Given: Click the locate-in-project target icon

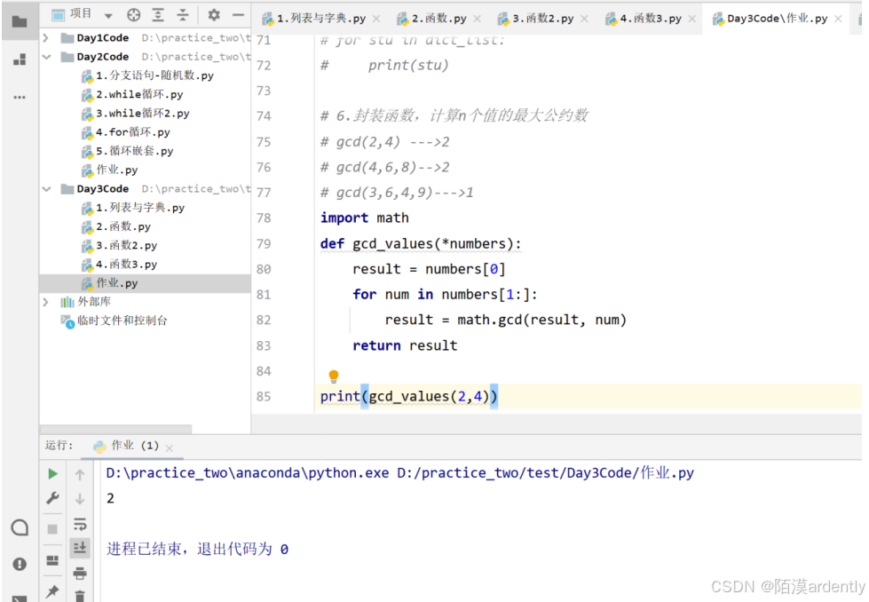Looking at the screenshot, I should (x=133, y=15).
